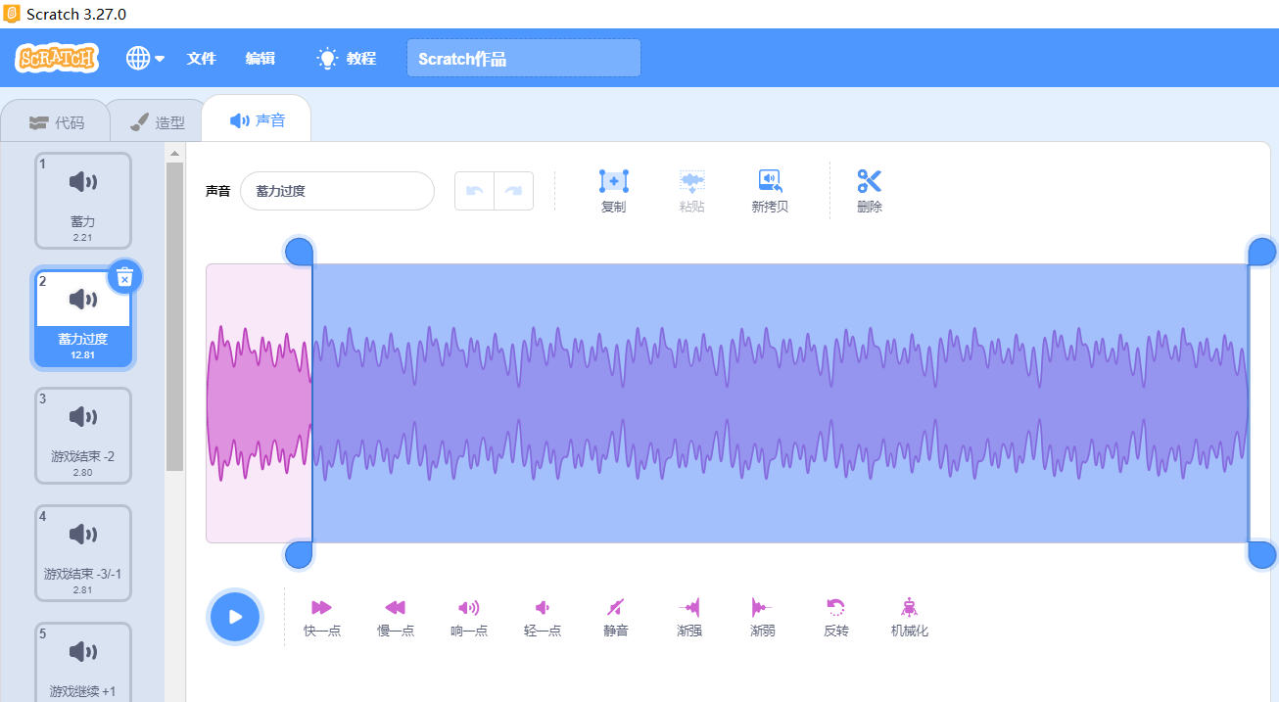Open the 编辑 menu
Image resolution: width=1279 pixels, height=702 pixels.
pyautogui.click(x=260, y=58)
